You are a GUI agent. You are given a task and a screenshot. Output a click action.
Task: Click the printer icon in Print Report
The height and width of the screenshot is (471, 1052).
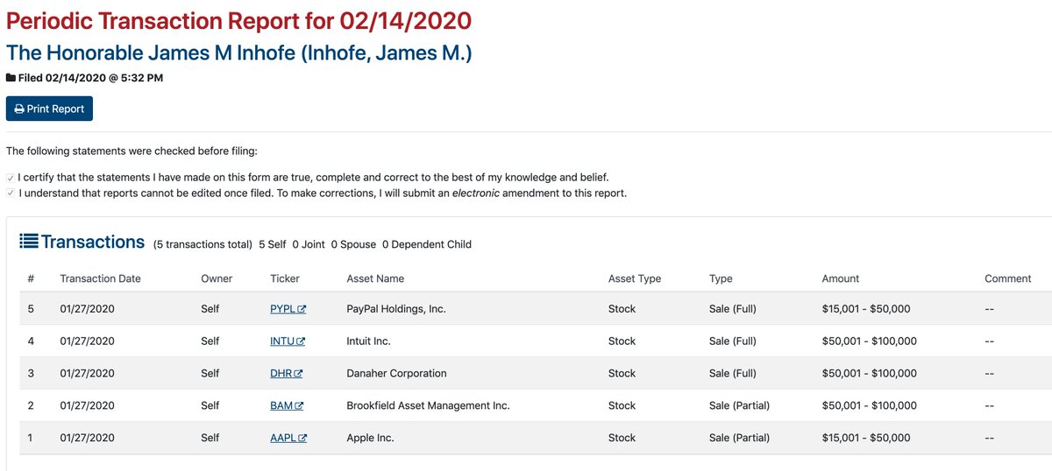(19, 109)
